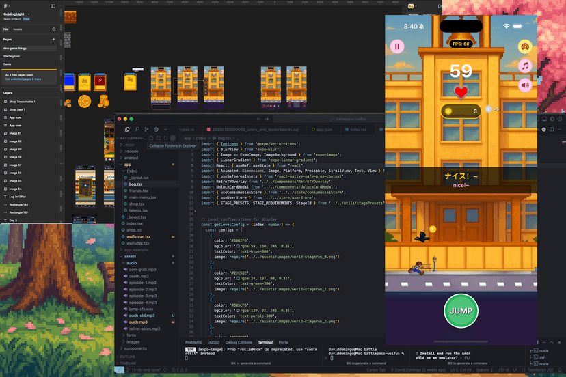Click the Figma search magnifier icon

click(x=54, y=29)
